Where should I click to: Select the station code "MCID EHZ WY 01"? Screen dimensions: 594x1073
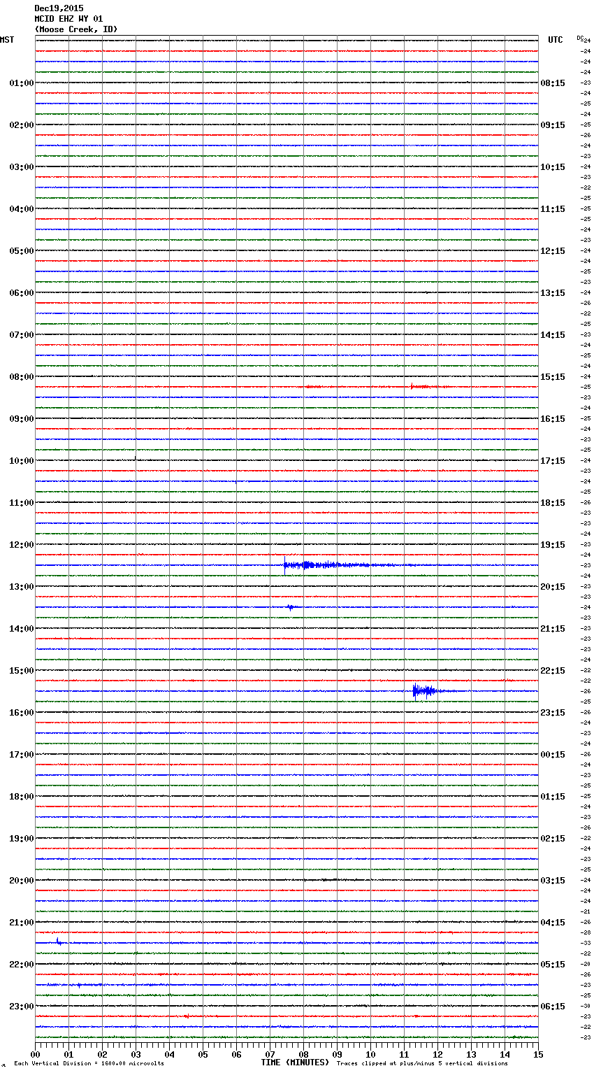tap(68, 19)
